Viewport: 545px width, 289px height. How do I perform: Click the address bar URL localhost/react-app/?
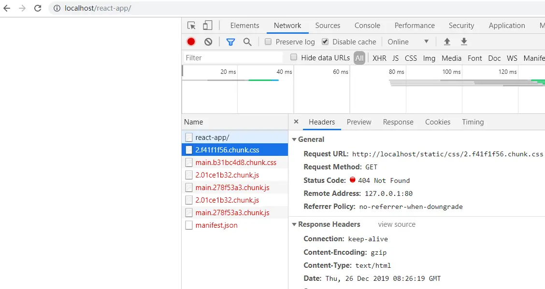(98, 8)
